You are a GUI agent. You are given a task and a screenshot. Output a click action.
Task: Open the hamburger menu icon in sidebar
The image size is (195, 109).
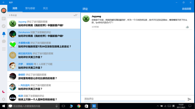[4, 49]
